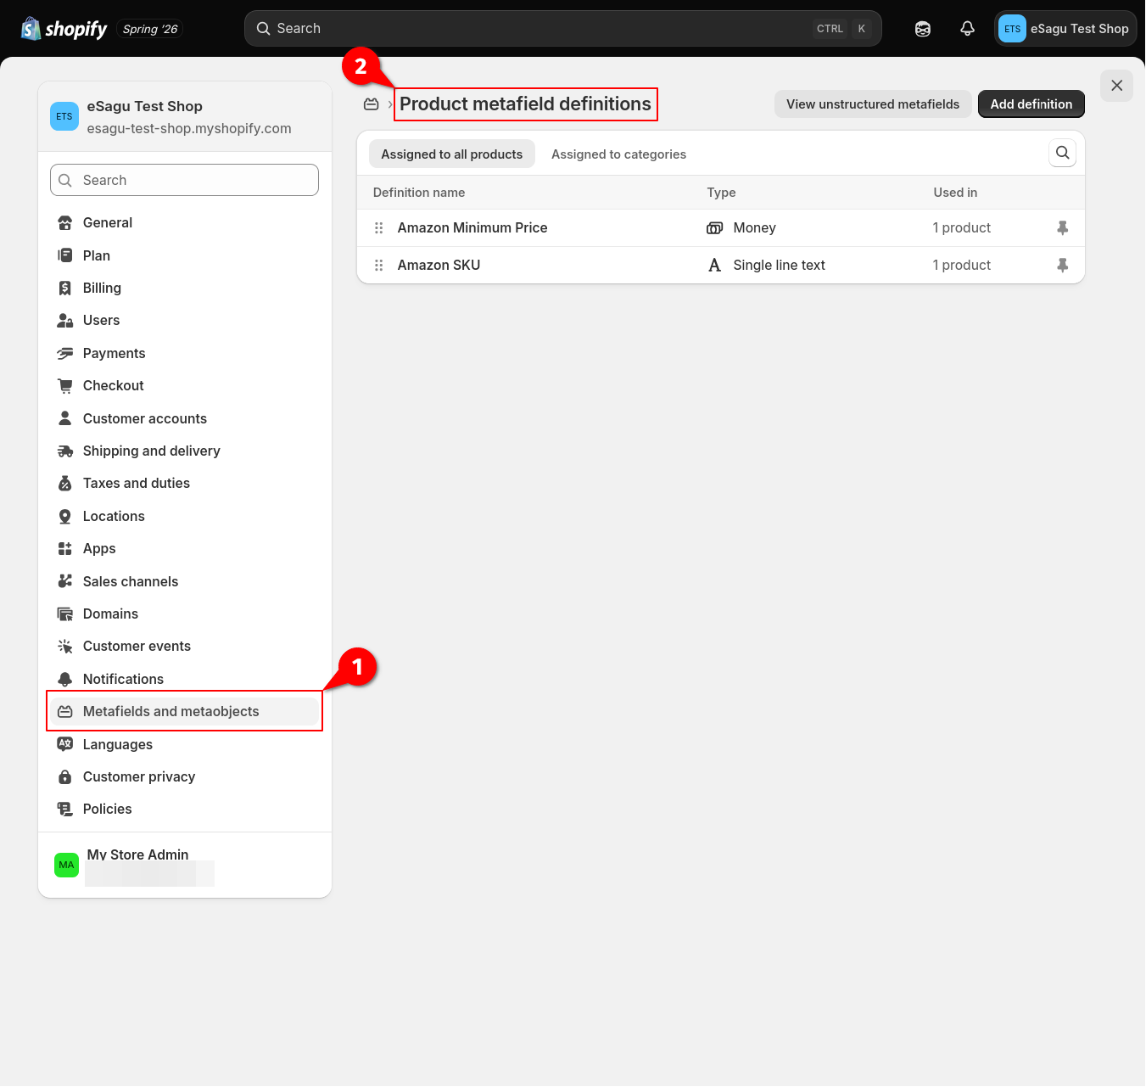Click the Taxes and duties icon
The image size is (1146, 1087).
[x=64, y=484]
